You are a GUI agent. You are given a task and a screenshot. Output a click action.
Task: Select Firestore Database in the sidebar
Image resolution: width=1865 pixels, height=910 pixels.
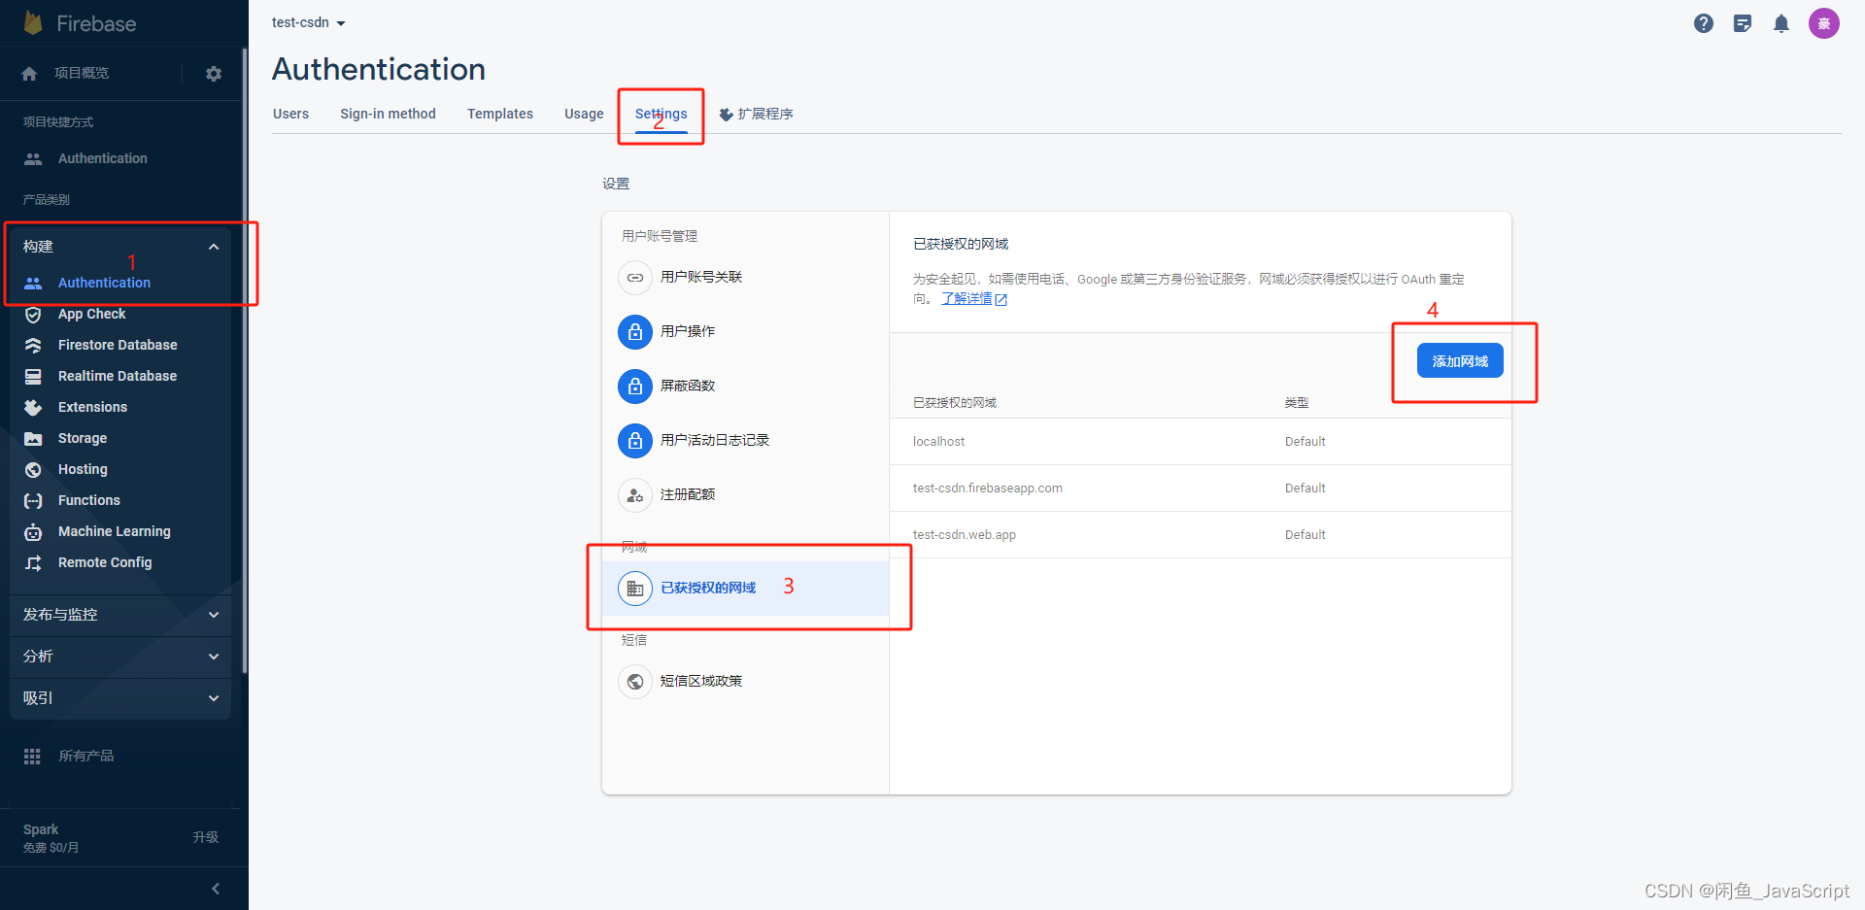118,346
